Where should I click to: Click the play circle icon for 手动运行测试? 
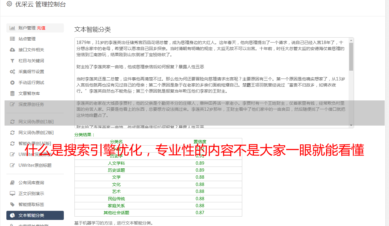point(12,83)
